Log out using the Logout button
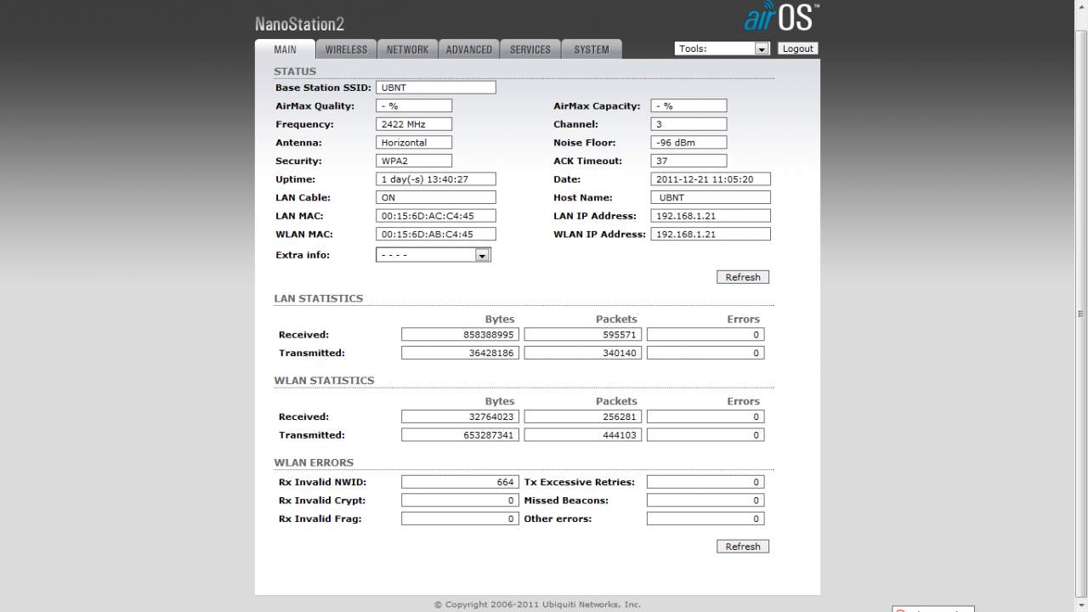1088x612 pixels. [x=797, y=48]
